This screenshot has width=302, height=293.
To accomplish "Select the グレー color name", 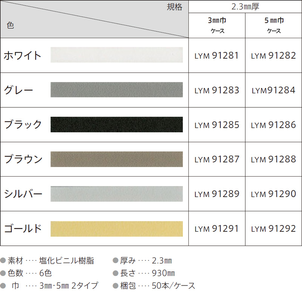I will 18,90.
